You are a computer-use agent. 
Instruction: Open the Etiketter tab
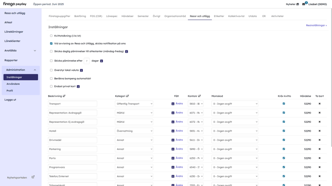[x=219, y=16]
